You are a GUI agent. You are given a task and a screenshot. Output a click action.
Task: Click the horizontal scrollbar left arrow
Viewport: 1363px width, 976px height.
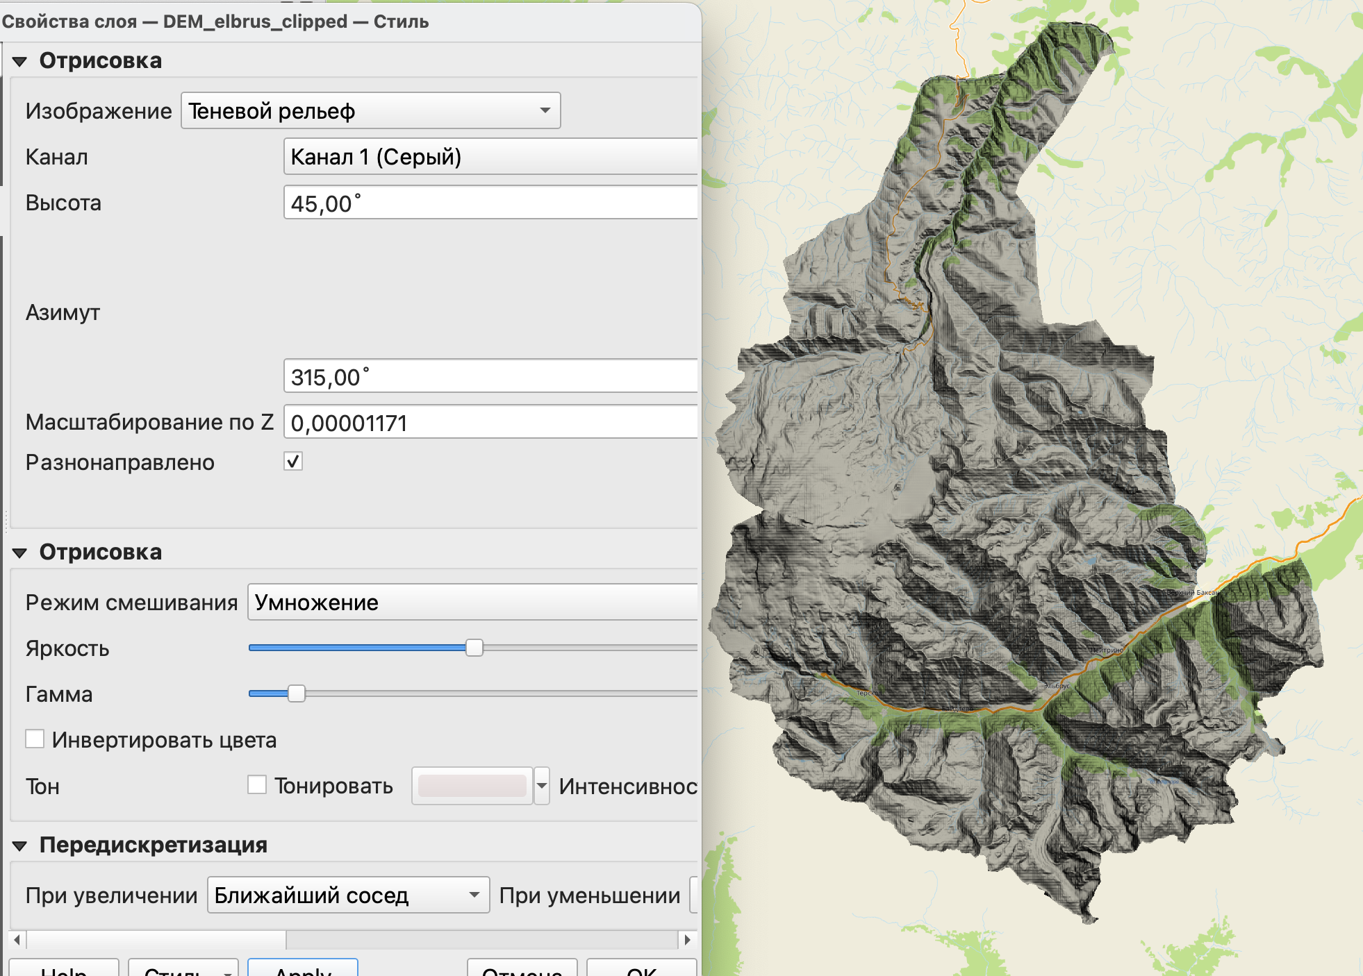click(x=17, y=940)
